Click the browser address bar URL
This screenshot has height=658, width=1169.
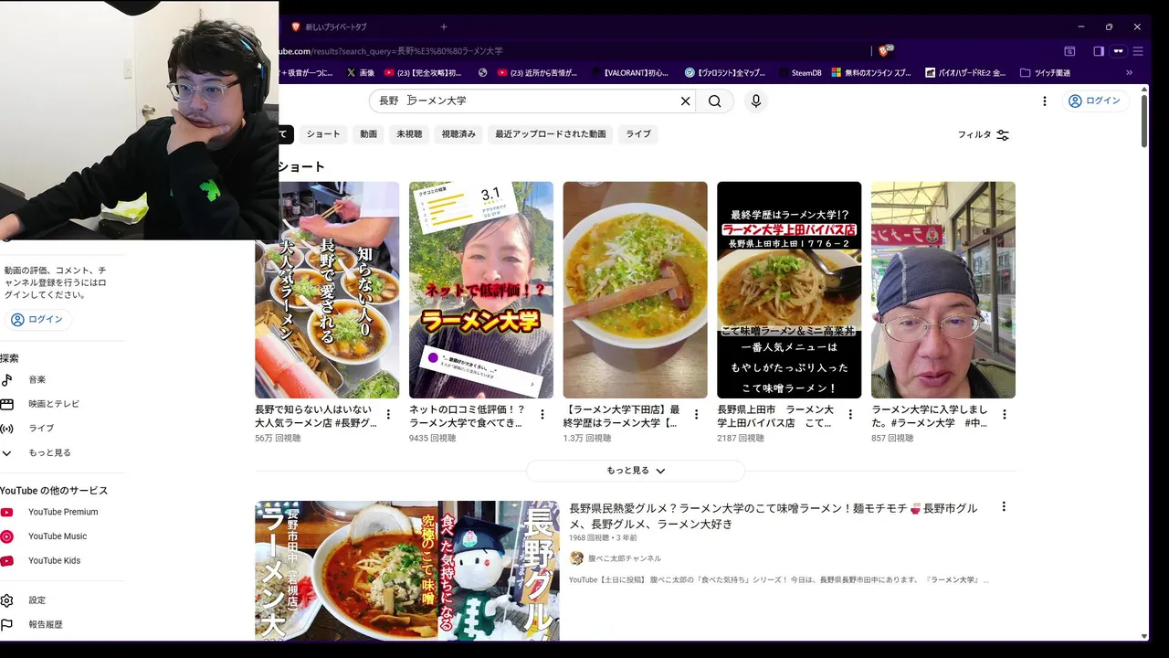(x=393, y=51)
